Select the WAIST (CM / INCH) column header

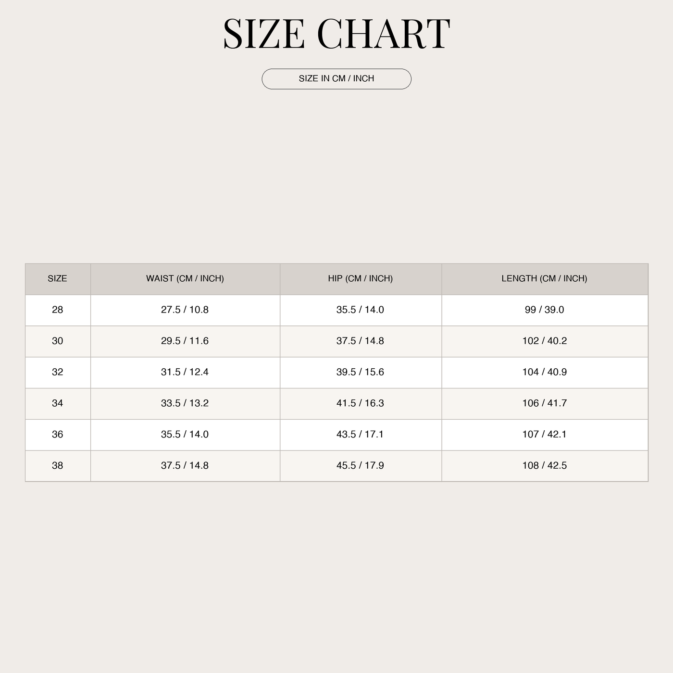(x=185, y=278)
